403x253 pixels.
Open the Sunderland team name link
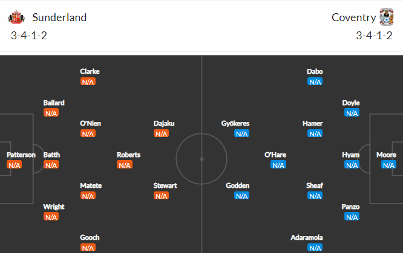pyautogui.click(x=59, y=18)
